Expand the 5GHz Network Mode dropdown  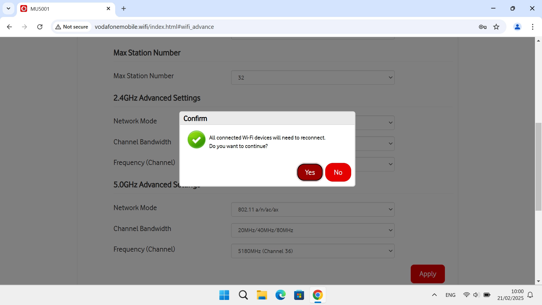pyautogui.click(x=312, y=210)
